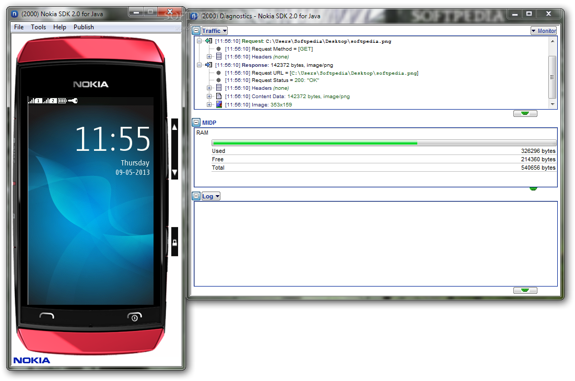Click the Total 540656 bytes value
The image size is (575, 381).
538,168
